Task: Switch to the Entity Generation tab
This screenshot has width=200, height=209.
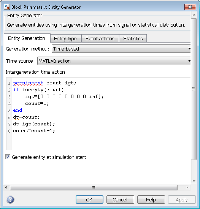Action: [x=27, y=38]
